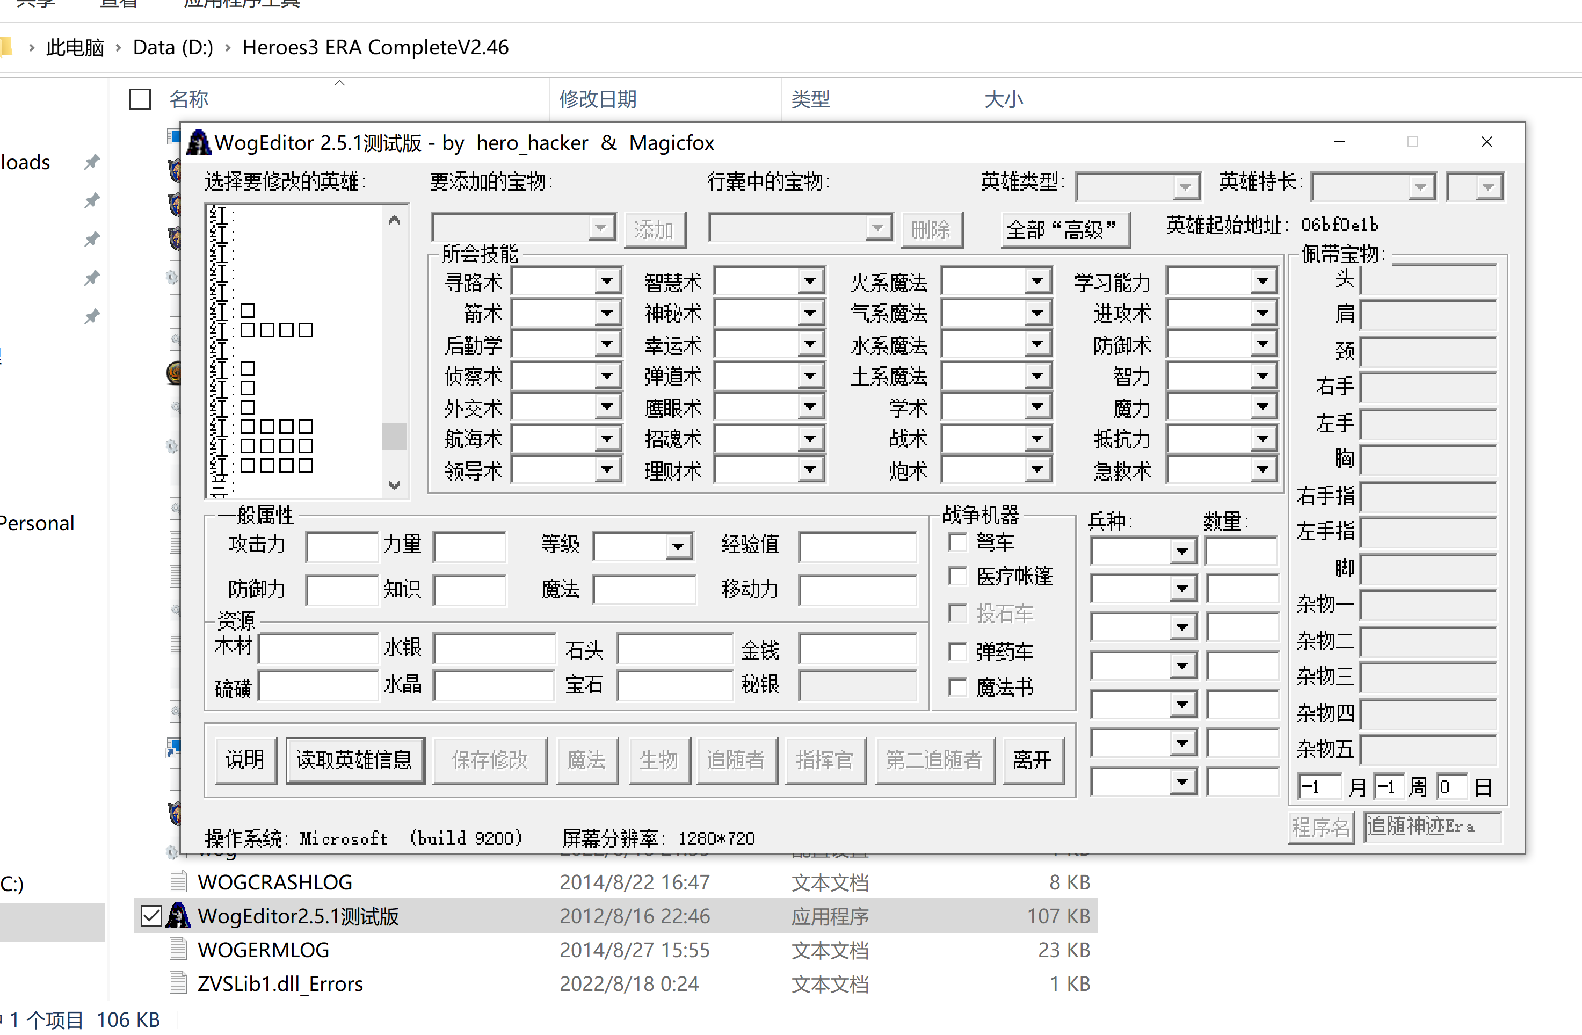Click the 攻击力 input field
The image size is (1582, 1035).
pyautogui.click(x=342, y=546)
